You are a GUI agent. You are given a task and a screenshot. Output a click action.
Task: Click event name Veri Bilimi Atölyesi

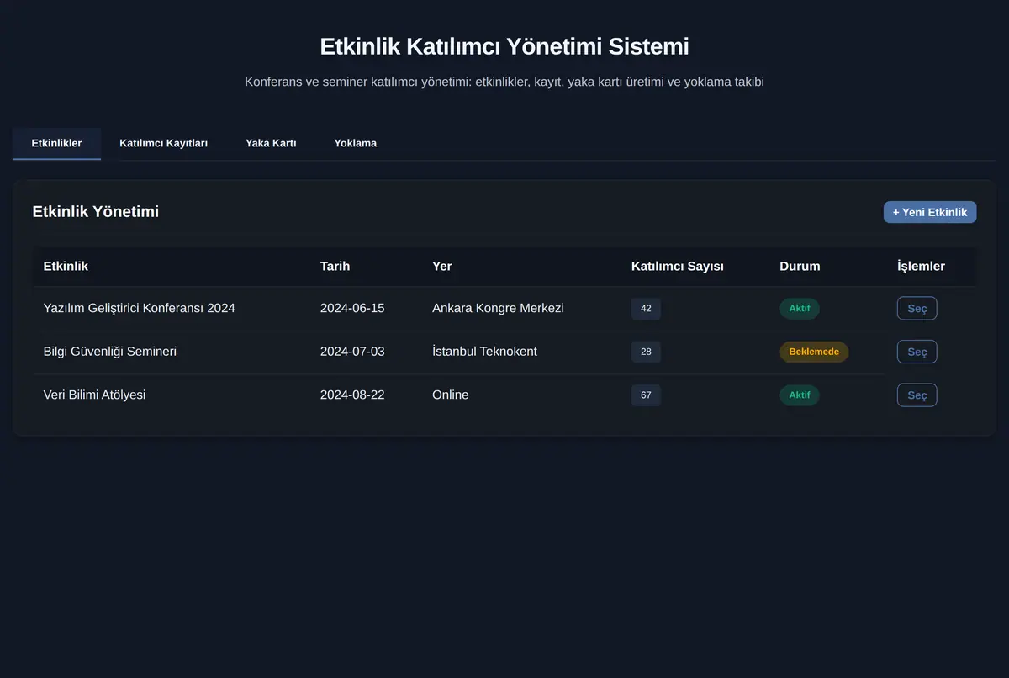[x=94, y=395]
